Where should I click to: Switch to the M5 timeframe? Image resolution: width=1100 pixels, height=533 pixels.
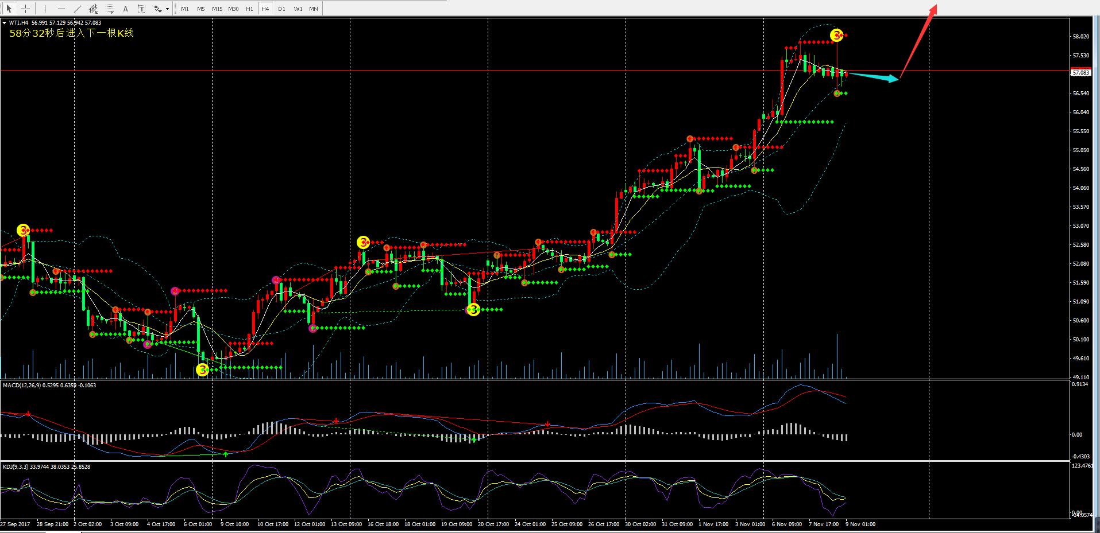pyautogui.click(x=201, y=9)
